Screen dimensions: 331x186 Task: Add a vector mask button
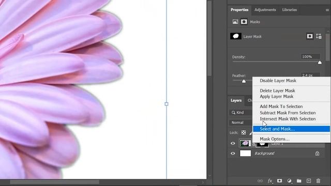319,36
